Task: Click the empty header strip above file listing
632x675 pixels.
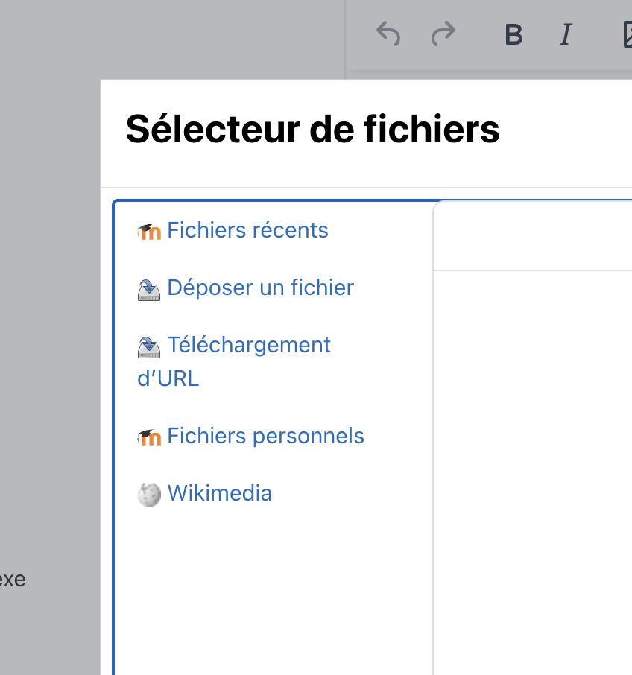Action: pos(533,236)
